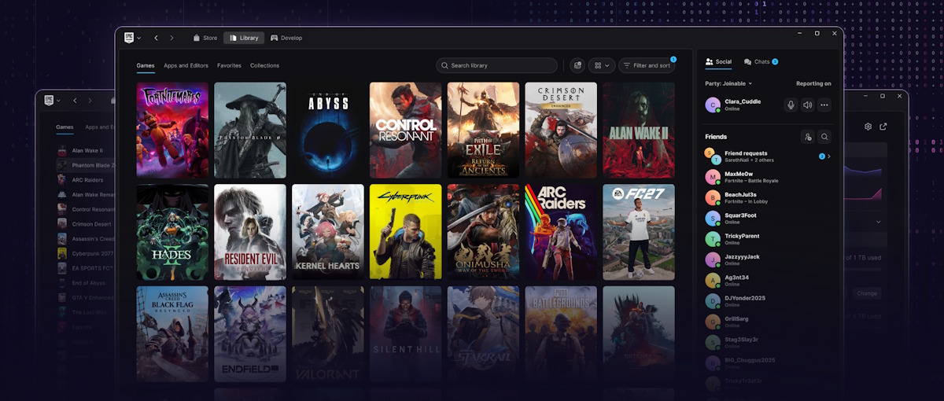
Task: Switch to Apps and Editors tab
Action: pyautogui.click(x=186, y=66)
